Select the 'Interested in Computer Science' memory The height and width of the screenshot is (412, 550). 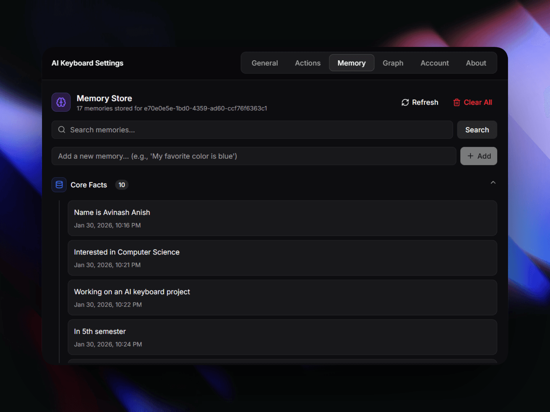pos(282,258)
